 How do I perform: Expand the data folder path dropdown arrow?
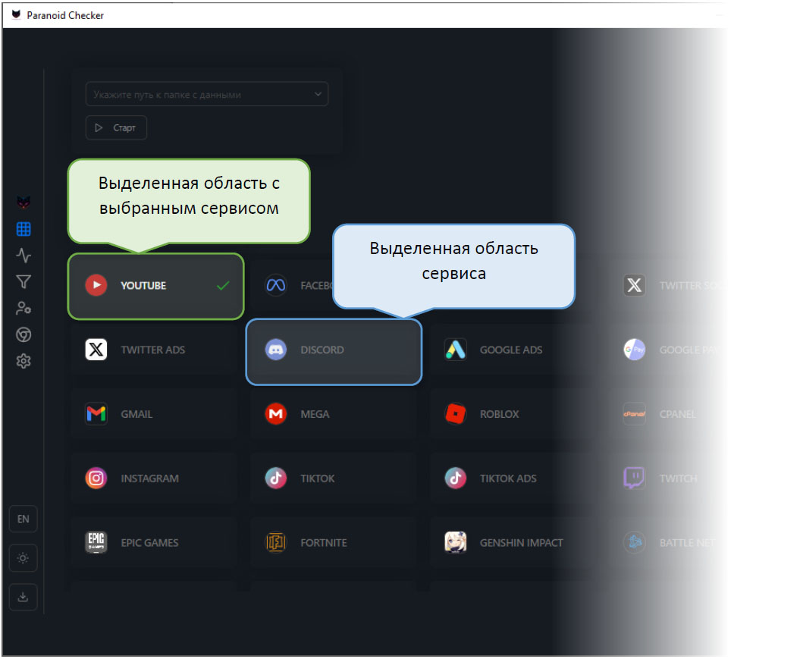317,95
